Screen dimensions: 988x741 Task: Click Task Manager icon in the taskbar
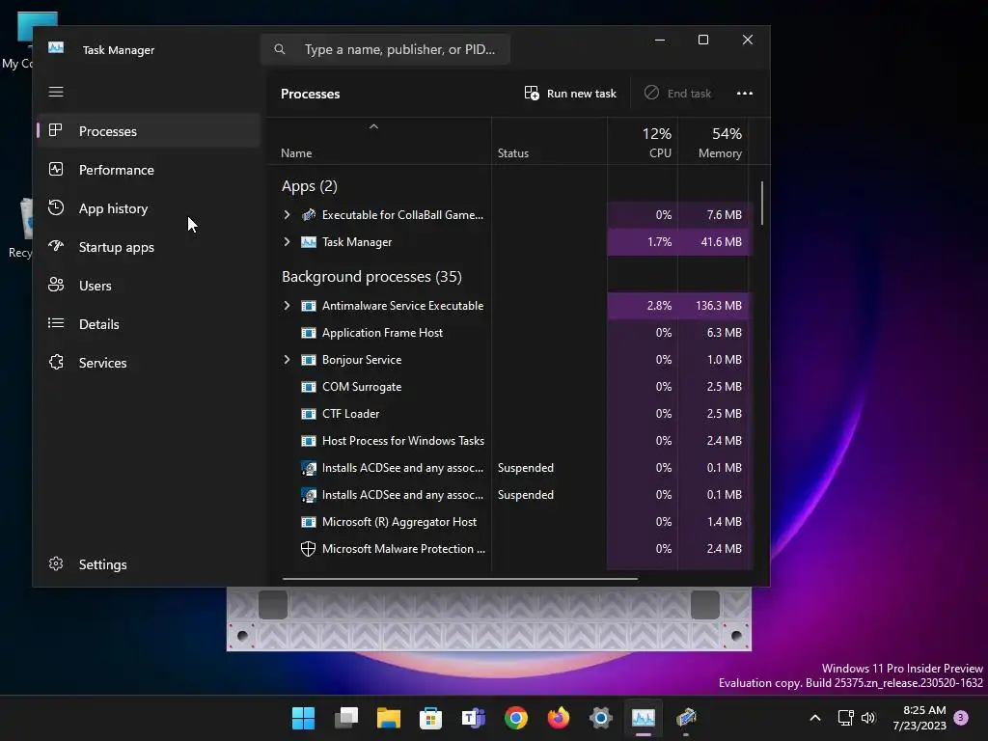coord(644,718)
